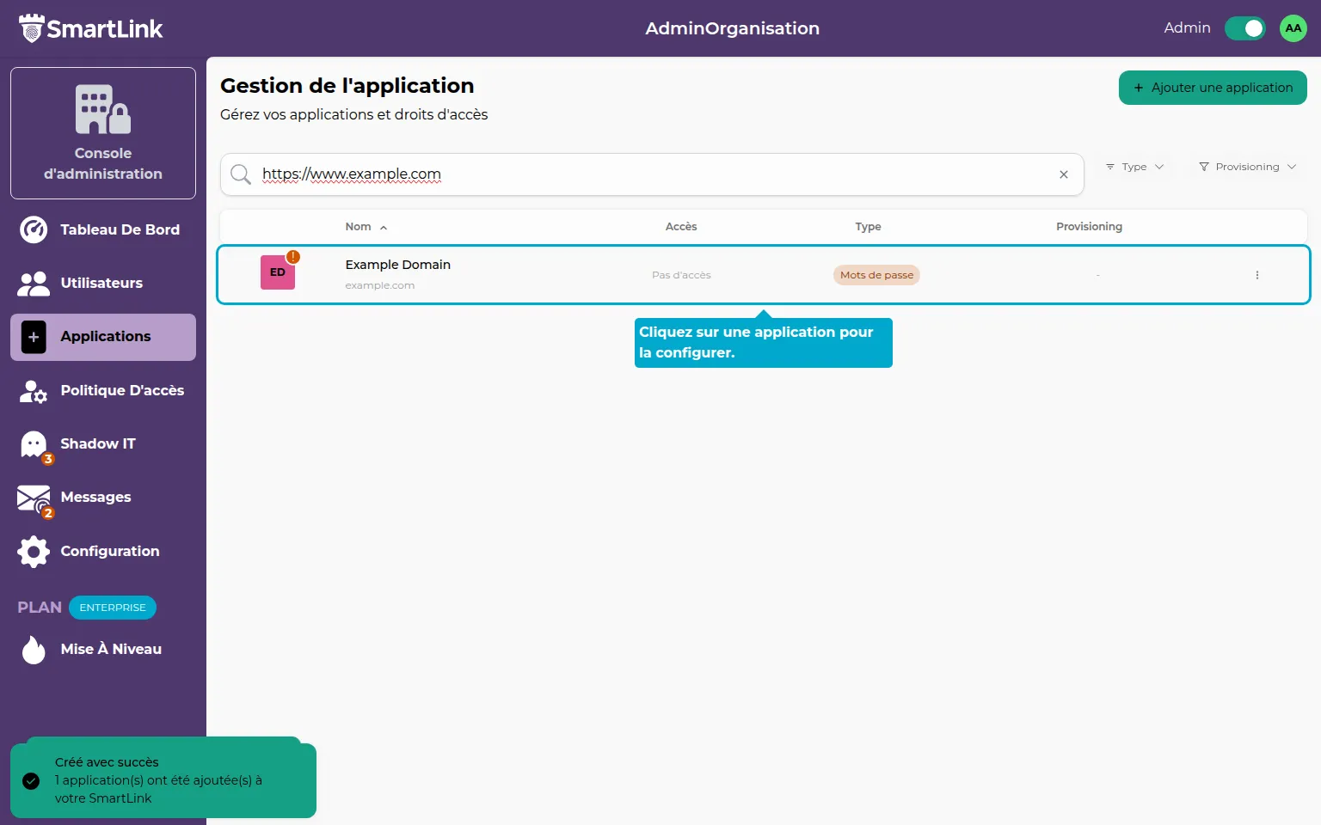Viewport: 1321px width, 825px height.
Task: Expand the Provisioning filter dropdown
Action: click(1247, 167)
